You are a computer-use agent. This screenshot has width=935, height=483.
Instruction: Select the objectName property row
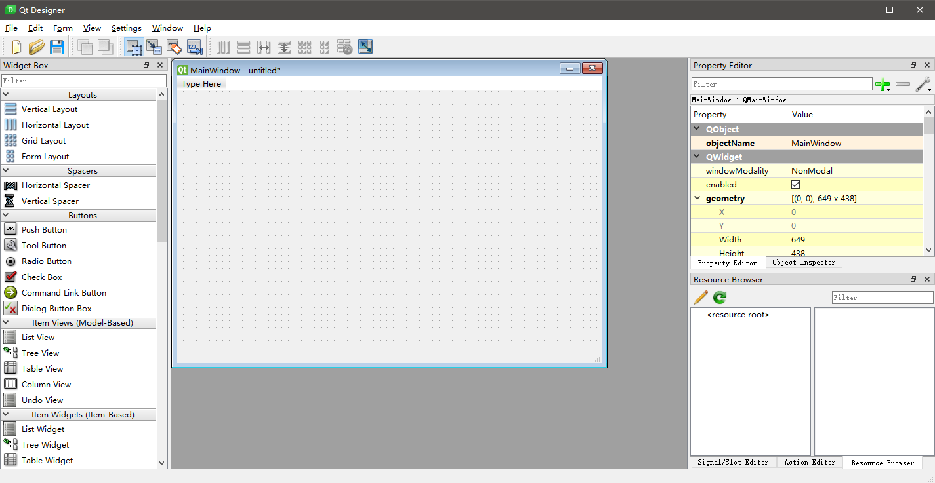(806, 144)
